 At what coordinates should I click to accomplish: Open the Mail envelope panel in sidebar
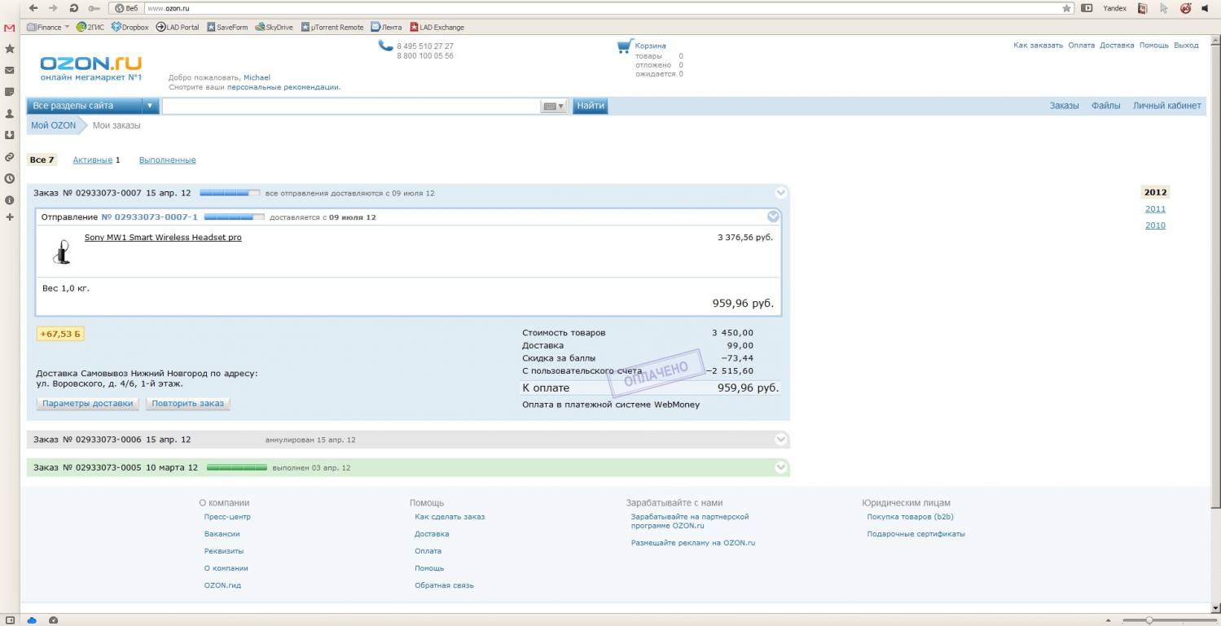pyautogui.click(x=10, y=71)
